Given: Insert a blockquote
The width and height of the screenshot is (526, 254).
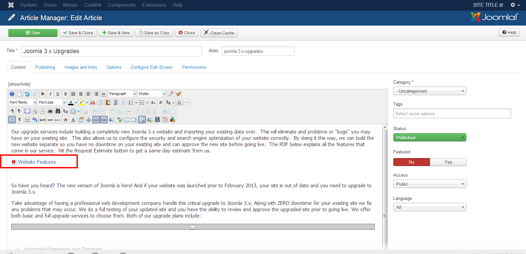Looking at the screenshot, I should click(103, 94).
